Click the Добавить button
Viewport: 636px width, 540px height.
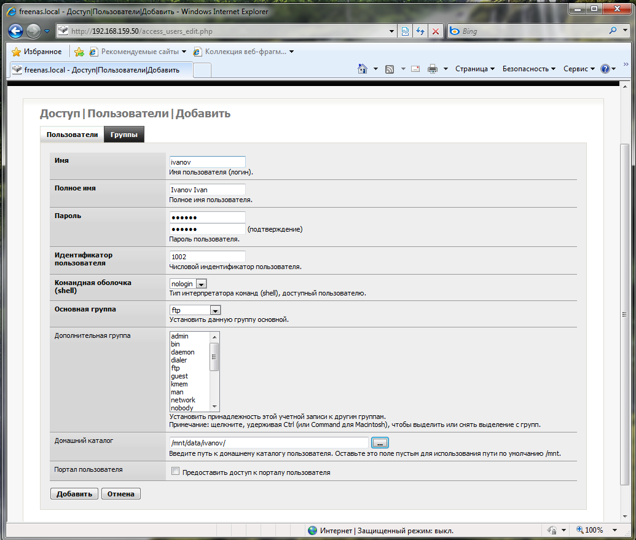click(x=74, y=494)
